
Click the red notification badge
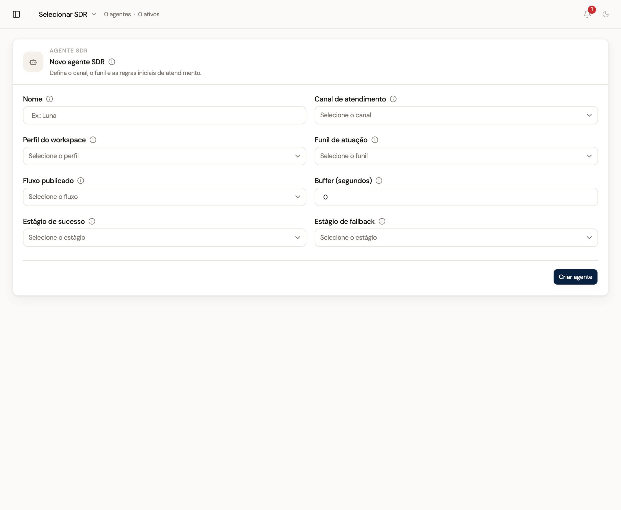point(592,9)
